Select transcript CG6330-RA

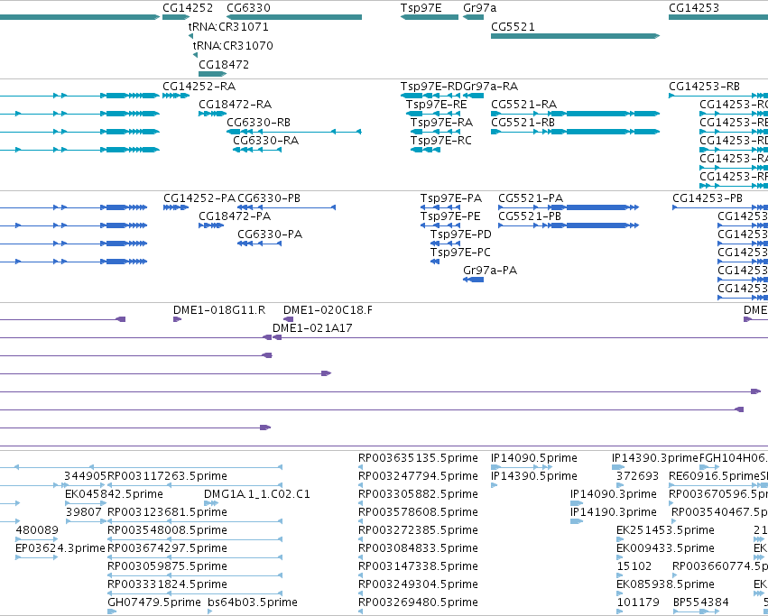[266, 141]
